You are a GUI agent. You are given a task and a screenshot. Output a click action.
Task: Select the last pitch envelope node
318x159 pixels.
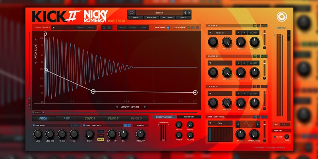tap(195, 93)
